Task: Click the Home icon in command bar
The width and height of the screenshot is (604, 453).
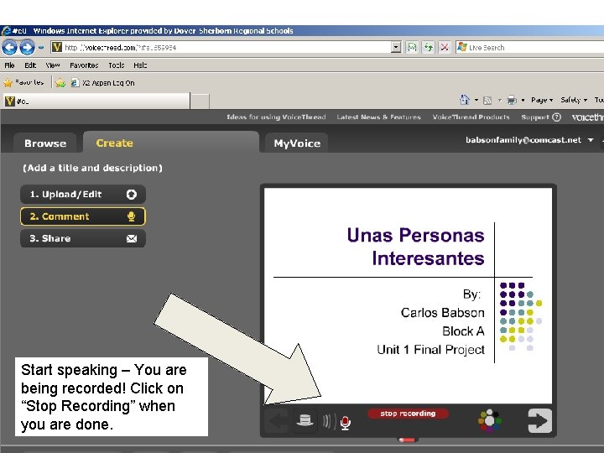Action: point(465,100)
